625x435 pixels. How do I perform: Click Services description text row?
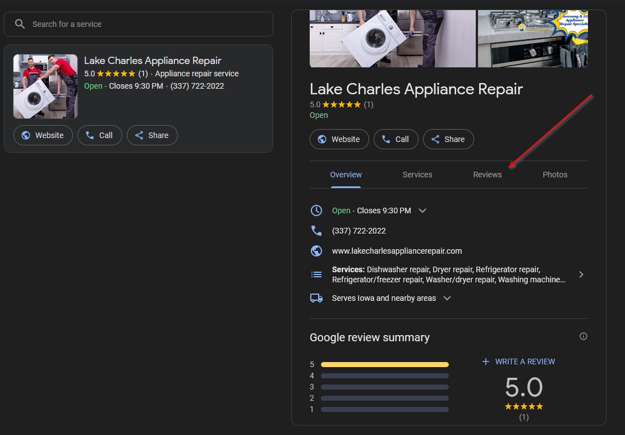(448, 274)
